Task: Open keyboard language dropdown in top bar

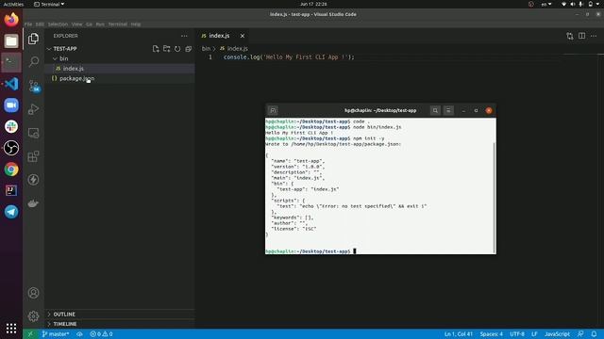Action: (x=546, y=4)
